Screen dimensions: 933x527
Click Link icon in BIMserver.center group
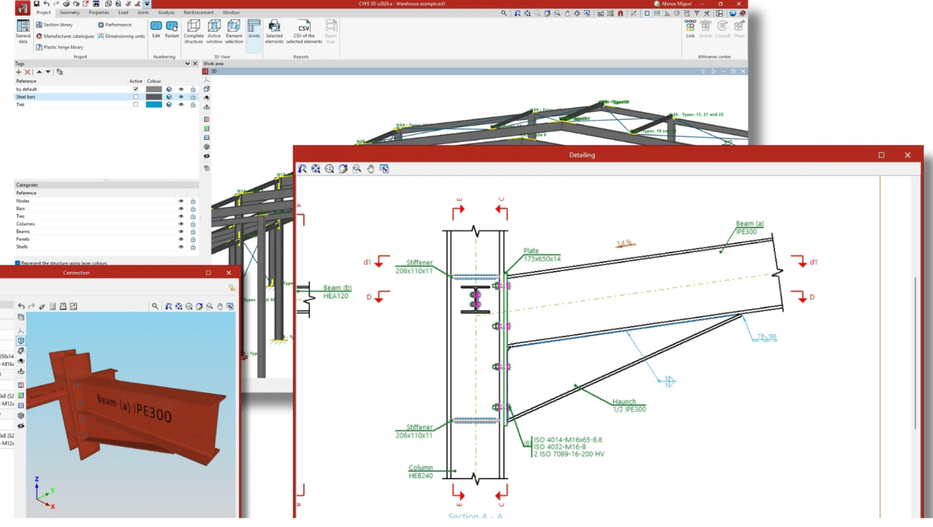tap(690, 29)
